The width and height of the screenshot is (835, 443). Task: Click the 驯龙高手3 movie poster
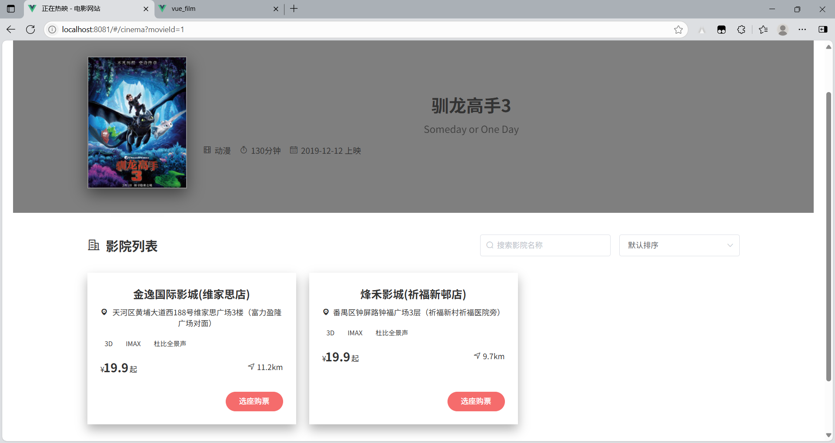137,122
